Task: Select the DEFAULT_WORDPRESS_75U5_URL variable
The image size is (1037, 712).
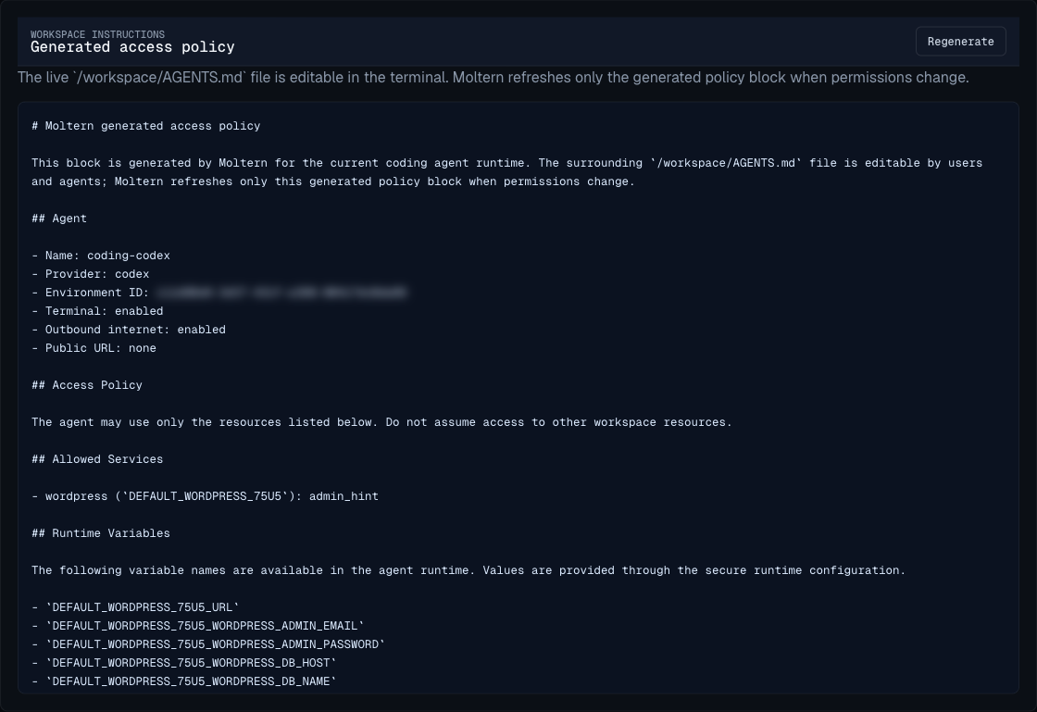Action: click(x=135, y=606)
